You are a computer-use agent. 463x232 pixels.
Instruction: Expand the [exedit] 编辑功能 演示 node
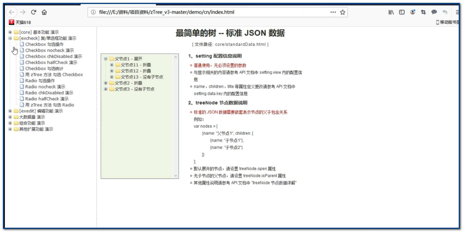tap(10, 111)
